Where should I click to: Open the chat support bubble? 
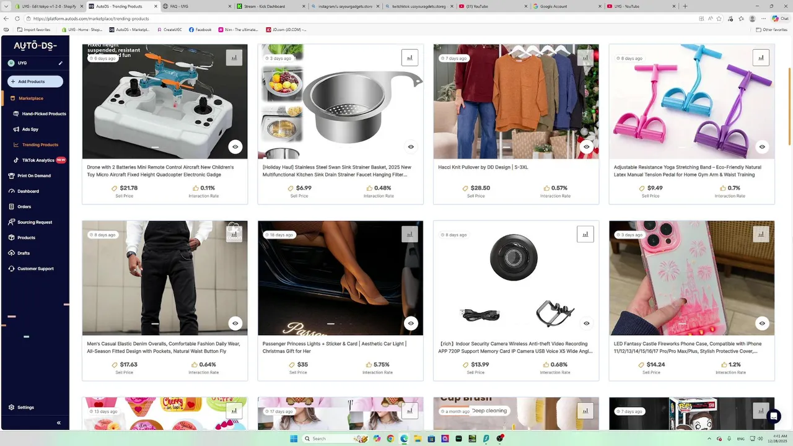[x=773, y=416]
